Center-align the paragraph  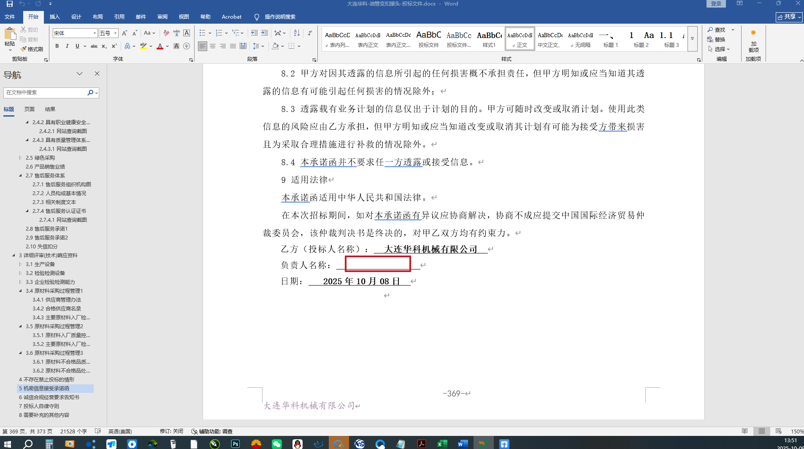tap(213, 46)
